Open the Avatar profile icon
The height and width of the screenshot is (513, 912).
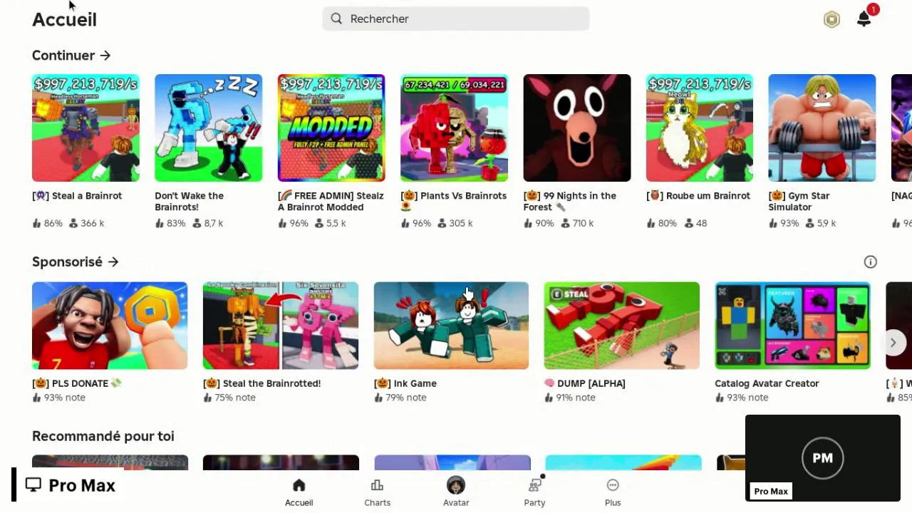point(456,485)
